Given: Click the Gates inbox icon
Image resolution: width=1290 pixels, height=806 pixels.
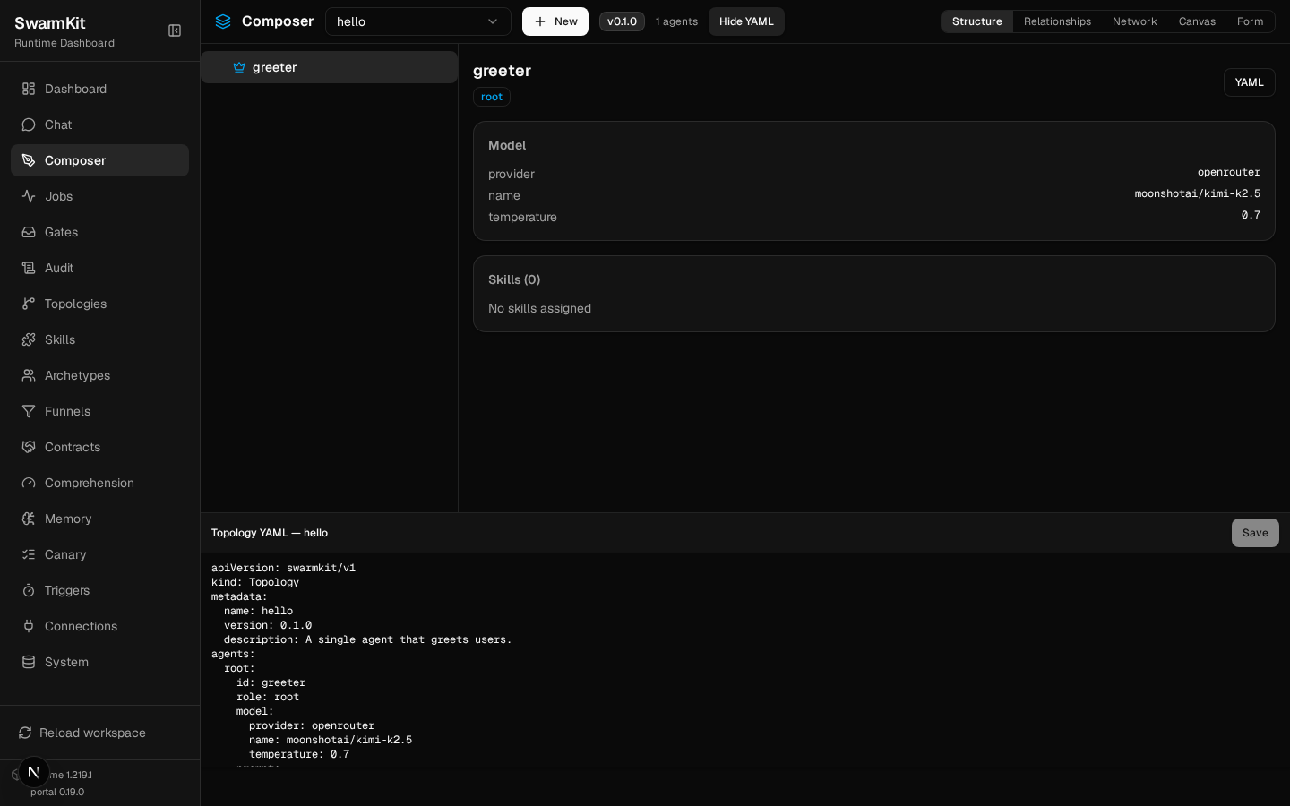Looking at the screenshot, I should (29, 232).
